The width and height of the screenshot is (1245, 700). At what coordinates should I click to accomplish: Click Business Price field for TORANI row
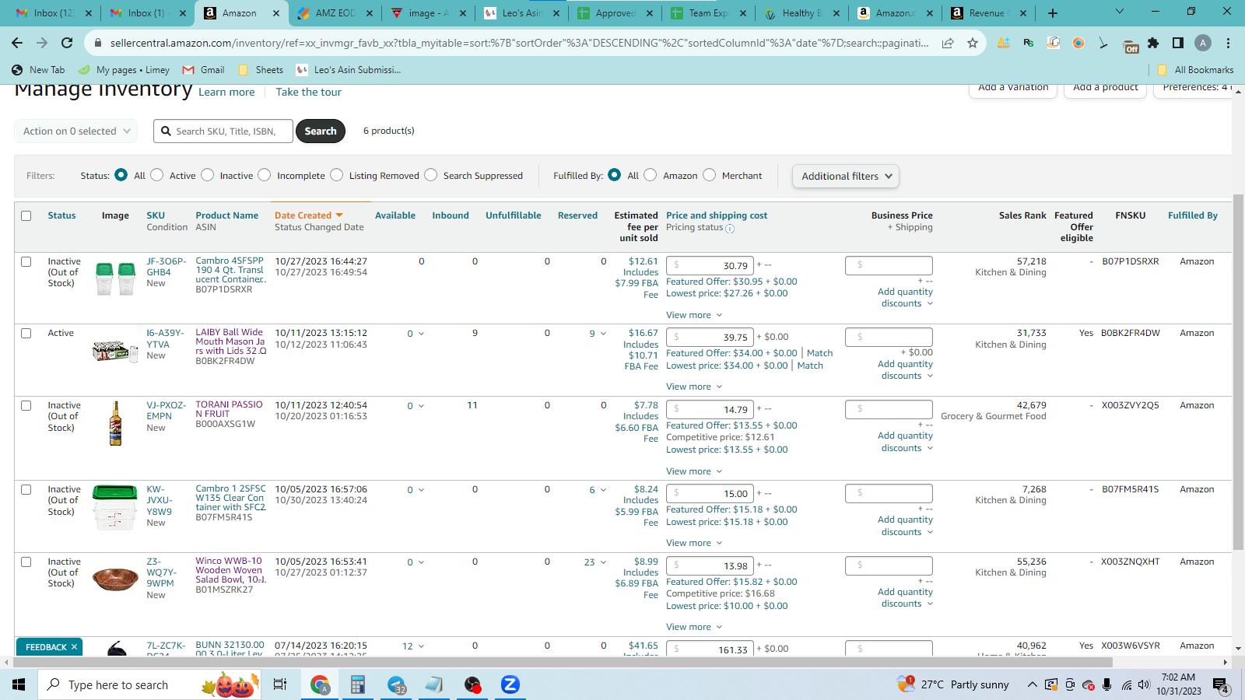pos(889,409)
